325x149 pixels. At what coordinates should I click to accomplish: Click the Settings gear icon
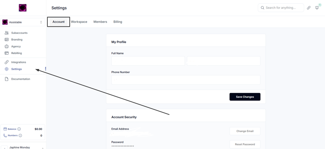pos(6,69)
